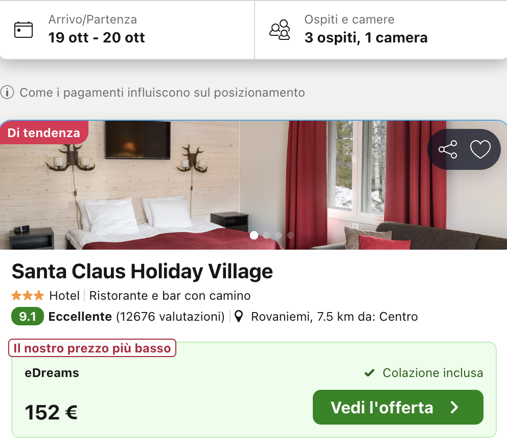This screenshot has height=443, width=507.
Task: Click the eDreams provider name
Action: point(52,373)
